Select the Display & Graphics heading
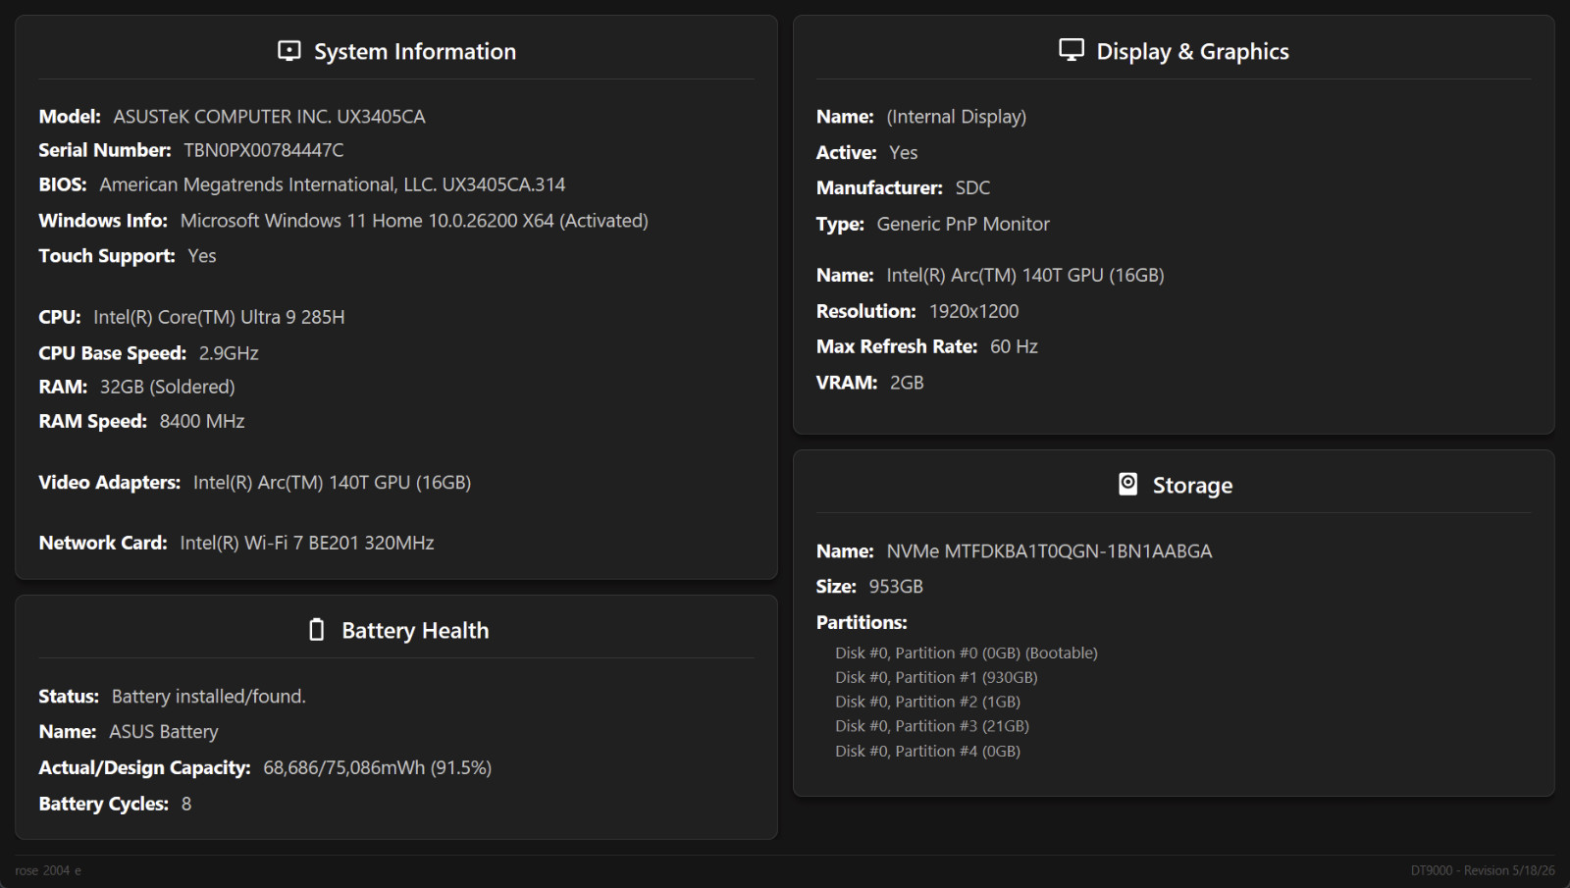 tap(1192, 51)
